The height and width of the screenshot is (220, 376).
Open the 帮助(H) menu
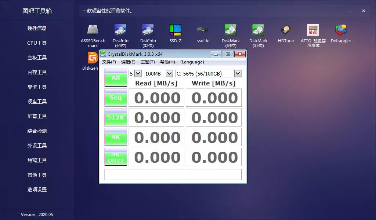tap(168, 62)
